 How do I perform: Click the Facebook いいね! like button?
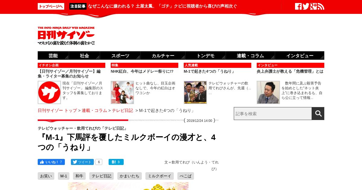click(51, 162)
